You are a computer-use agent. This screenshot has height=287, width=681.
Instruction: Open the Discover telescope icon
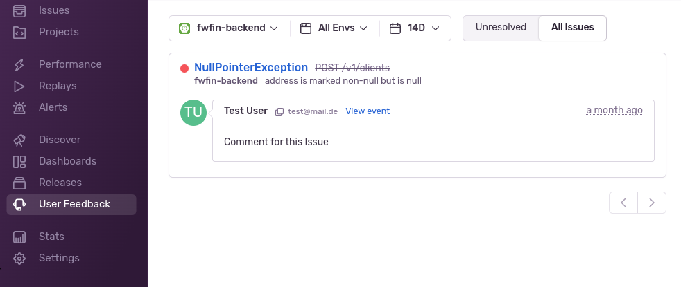point(19,140)
